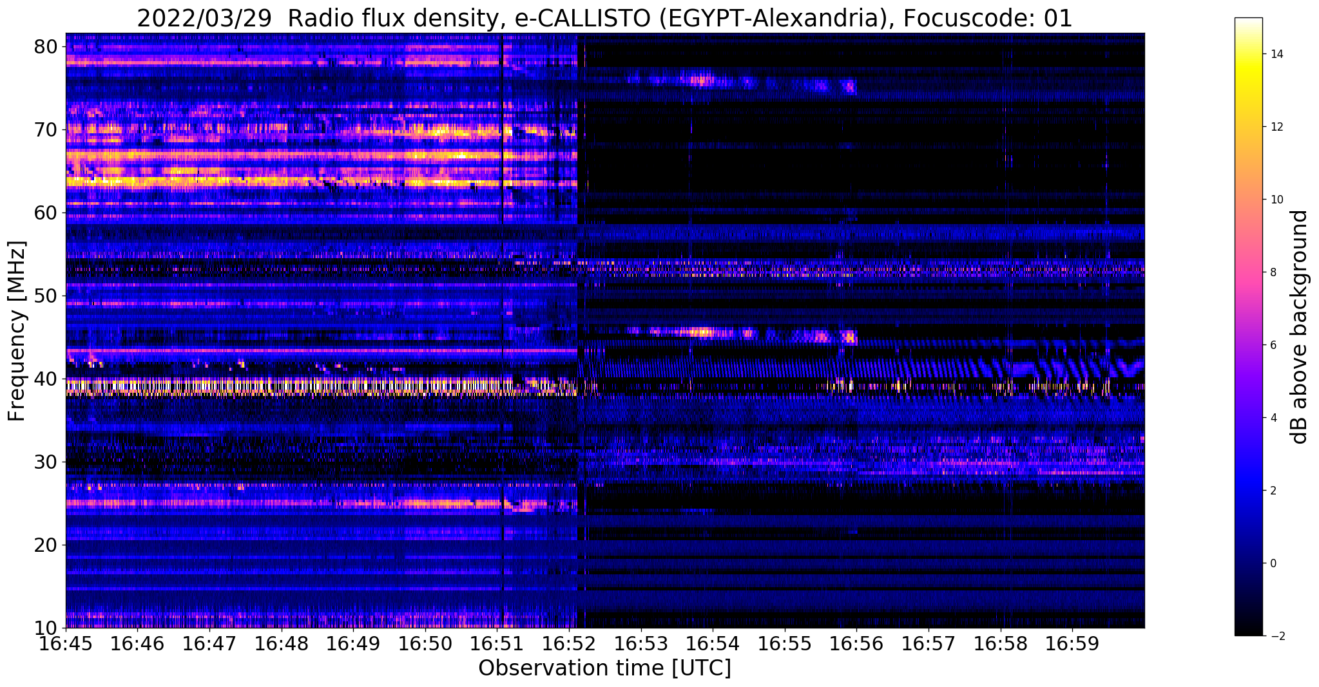Screen dimensions: 1319x687
Task: Click the 16:54 time tick label
Action: tap(713, 643)
